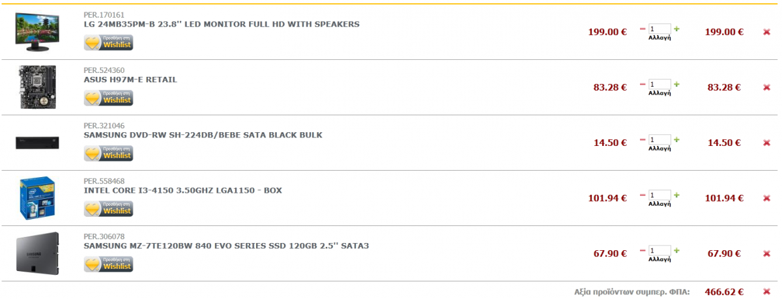The width and height of the screenshot is (782, 299).
Task: Open the ASUS H97M-E RETAIL product link
Action: [130, 79]
